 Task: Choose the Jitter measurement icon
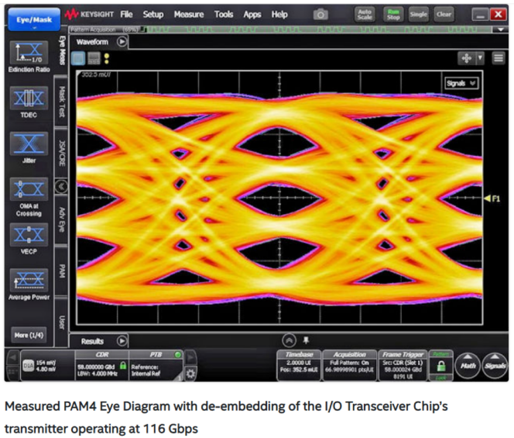28,147
